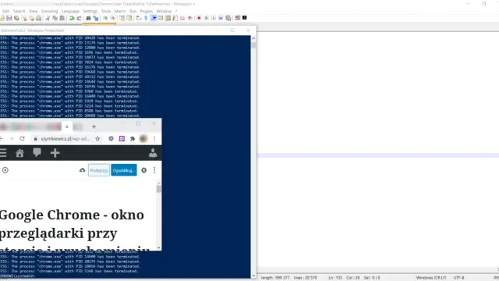Click the Zoom Out toolbar icon

pos(112,18)
